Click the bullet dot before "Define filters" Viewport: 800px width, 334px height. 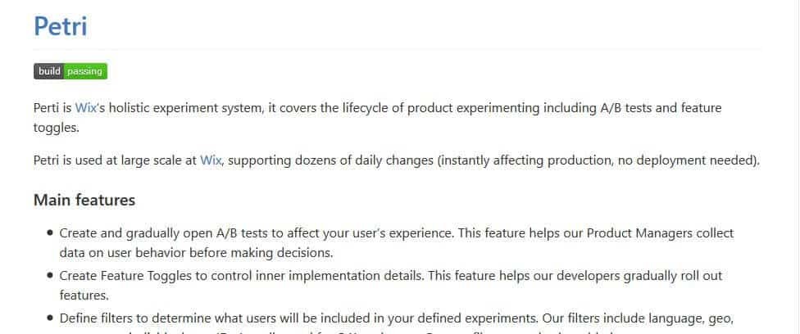click(x=50, y=318)
